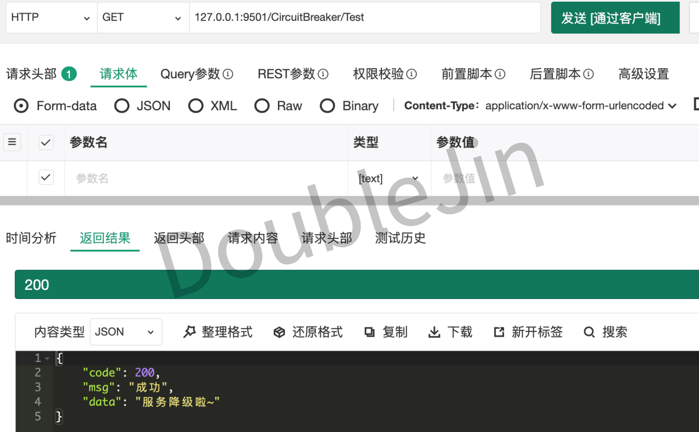The image size is (699, 432).
Task: Click the REST参数 info icon
Action: tap(323, 74)
